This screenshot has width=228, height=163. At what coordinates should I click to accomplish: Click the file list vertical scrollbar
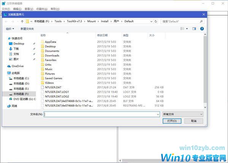pos(205,68)
